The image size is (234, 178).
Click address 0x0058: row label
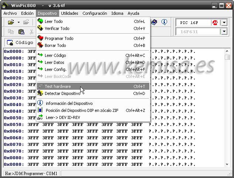coord(14,124)
